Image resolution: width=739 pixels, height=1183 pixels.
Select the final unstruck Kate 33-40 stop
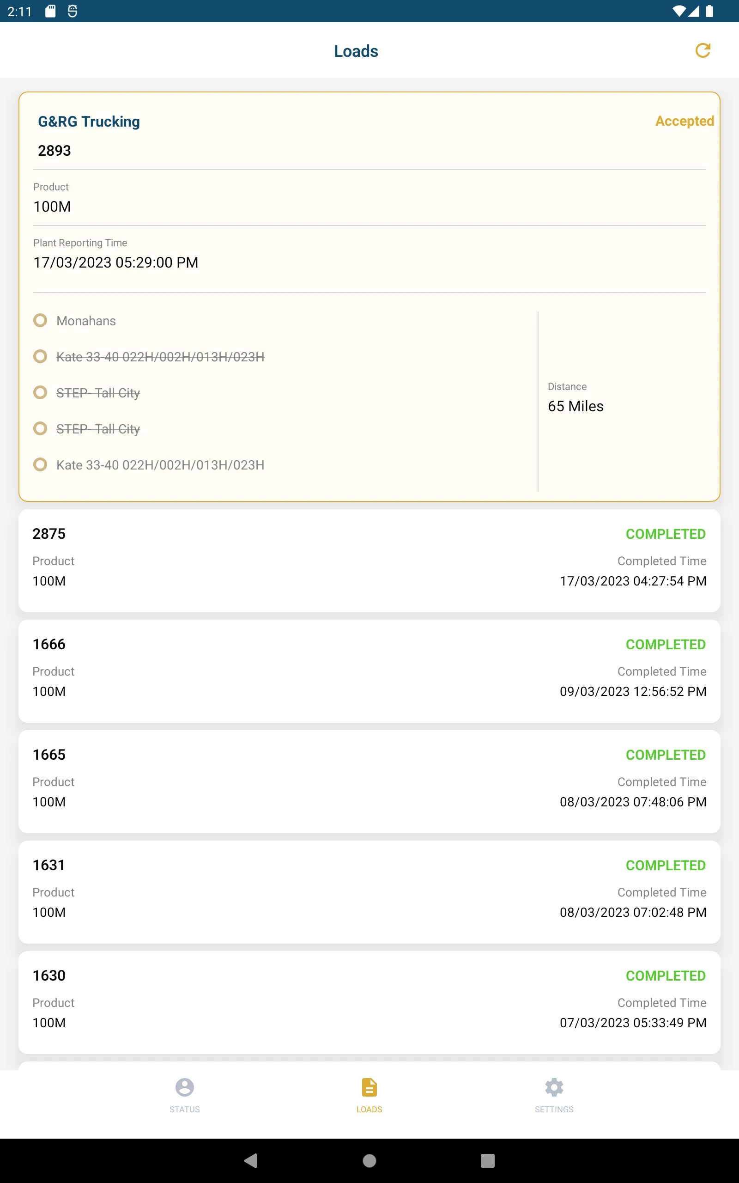coord(160,465)
